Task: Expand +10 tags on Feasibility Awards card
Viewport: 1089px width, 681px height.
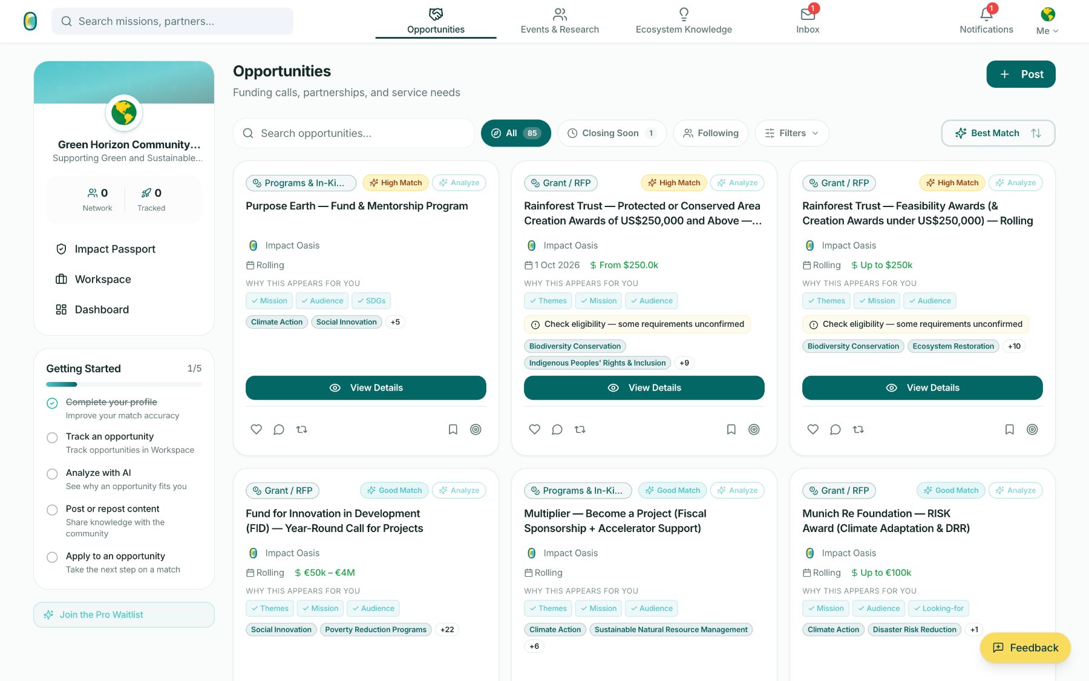Action: 1014,346
